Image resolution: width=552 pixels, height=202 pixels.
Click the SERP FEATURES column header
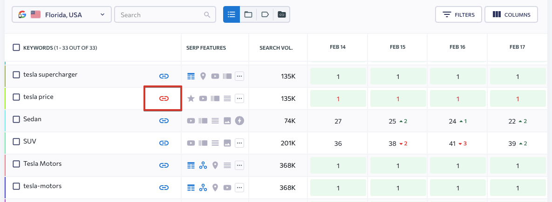pyautogui.click(x=206, y=48)
